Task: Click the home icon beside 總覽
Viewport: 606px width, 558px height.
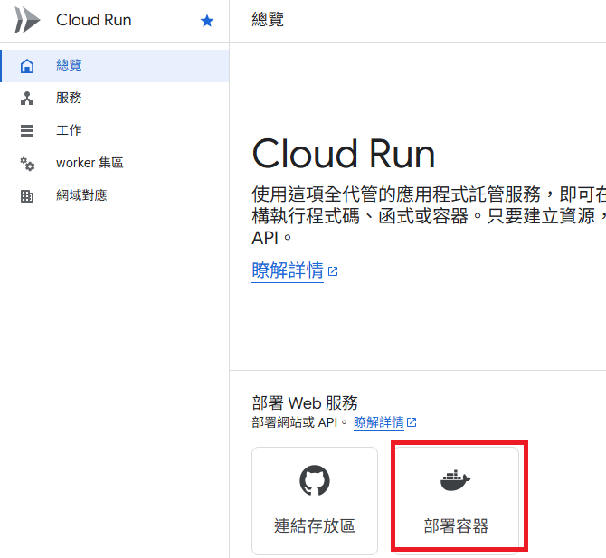Action: pyautogui.click(x=27, y=65)
